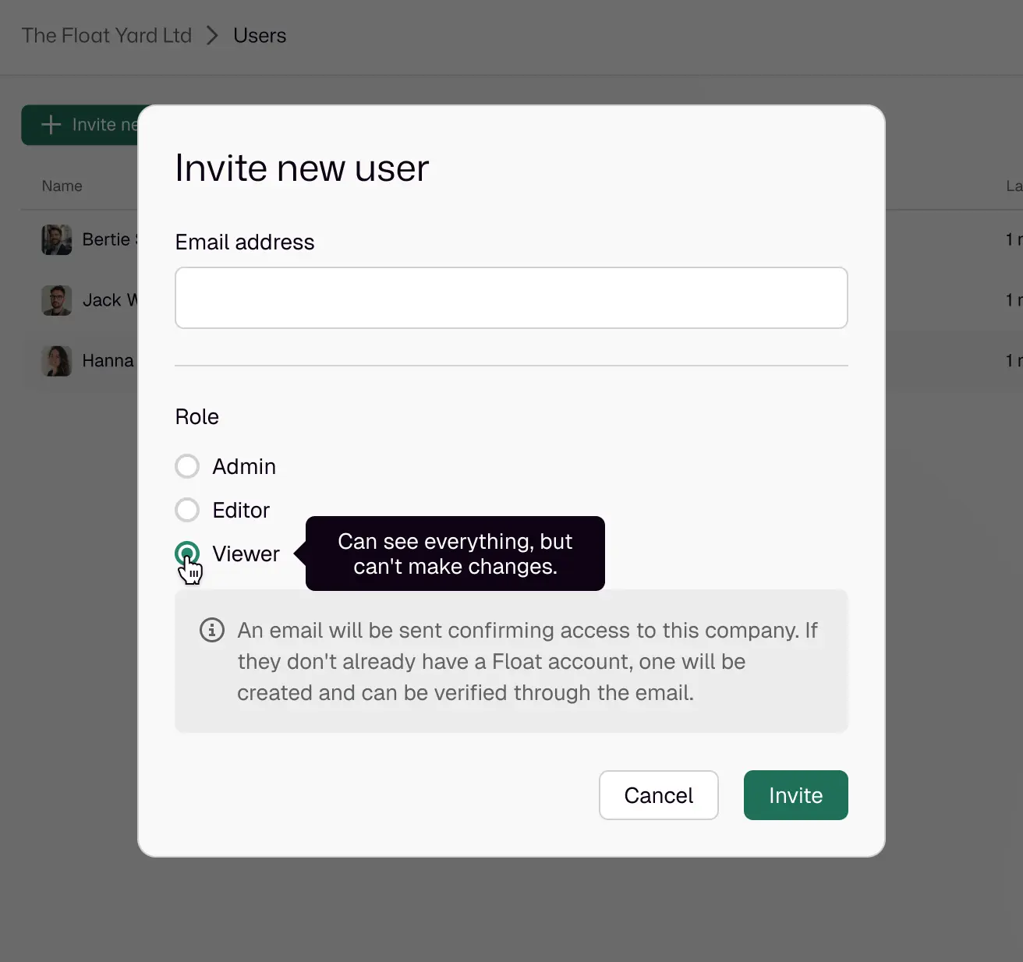Viewport: 1023px width, 962px height.
Task: Click the Jack user row name
Action: tap(110, 300)
